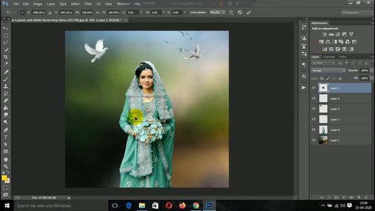Add a Levels adjustment
This screenshot has width=375, height=211.
point(331,35)
